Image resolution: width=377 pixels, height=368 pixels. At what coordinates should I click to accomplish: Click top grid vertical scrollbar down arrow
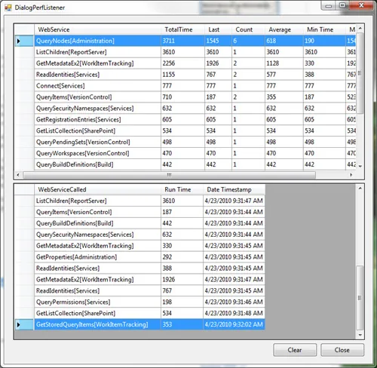(360, 167)
